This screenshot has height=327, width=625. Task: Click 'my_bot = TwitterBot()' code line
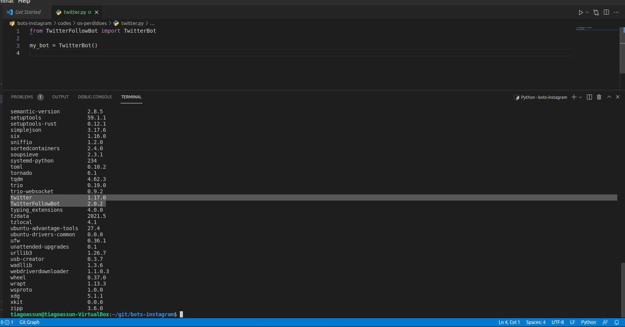(x=64, y=45)
